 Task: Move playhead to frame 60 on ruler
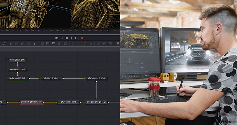[102, 31]
